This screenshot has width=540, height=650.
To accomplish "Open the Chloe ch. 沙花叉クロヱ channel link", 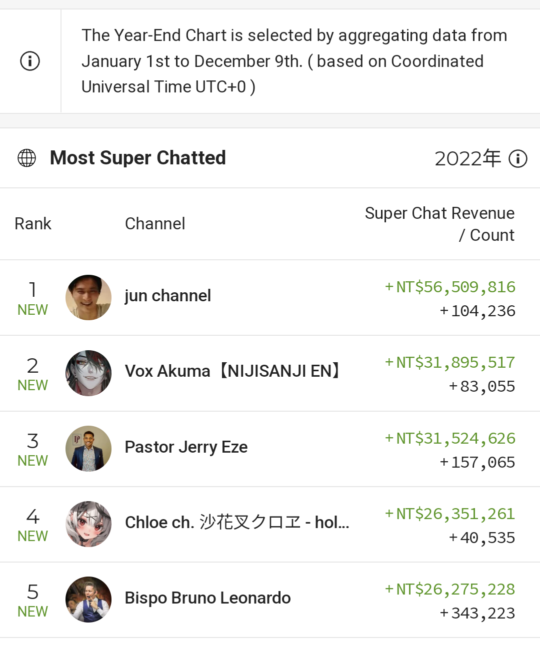I will click(x=237, y=523).
